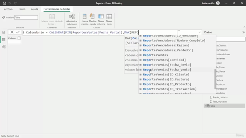Select ReportesVentas[ID_Cliente] suggestion
The image size is (246, 138).
click(x=166, y=74)
